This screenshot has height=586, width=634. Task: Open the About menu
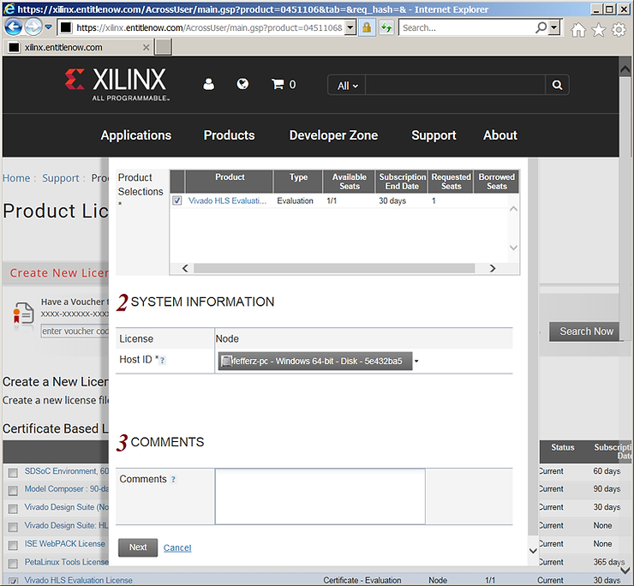click(x=500, y=135)
